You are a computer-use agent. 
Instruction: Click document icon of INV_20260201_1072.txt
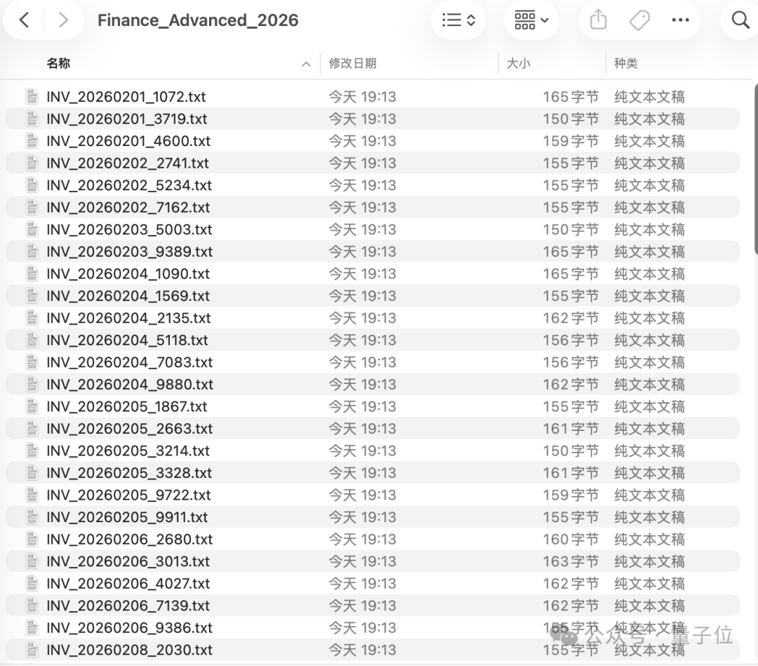tap(32, 97)
